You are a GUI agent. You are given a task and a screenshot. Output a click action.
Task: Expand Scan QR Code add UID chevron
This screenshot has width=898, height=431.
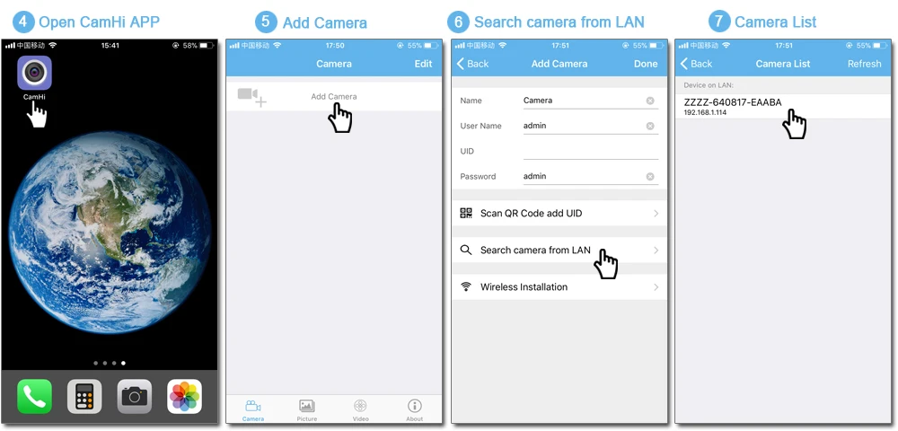[x=656, y=214]
